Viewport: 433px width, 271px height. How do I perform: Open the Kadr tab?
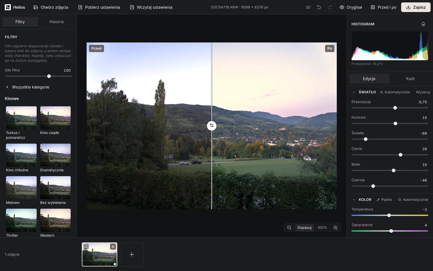(410, 79)
